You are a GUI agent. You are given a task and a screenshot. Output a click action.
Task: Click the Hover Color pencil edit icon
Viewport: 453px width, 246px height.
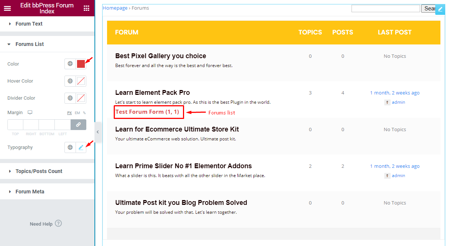81,81
